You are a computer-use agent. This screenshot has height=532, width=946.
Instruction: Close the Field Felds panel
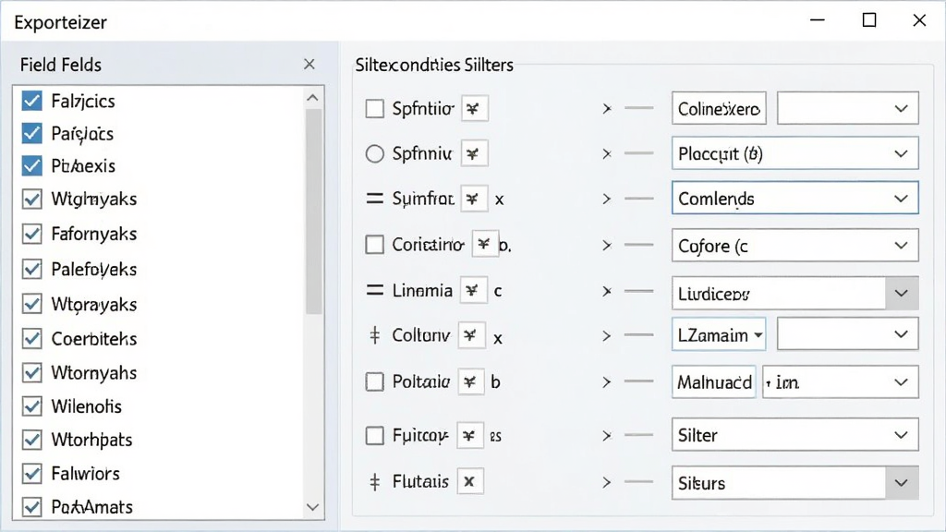(x=309, y=65)
